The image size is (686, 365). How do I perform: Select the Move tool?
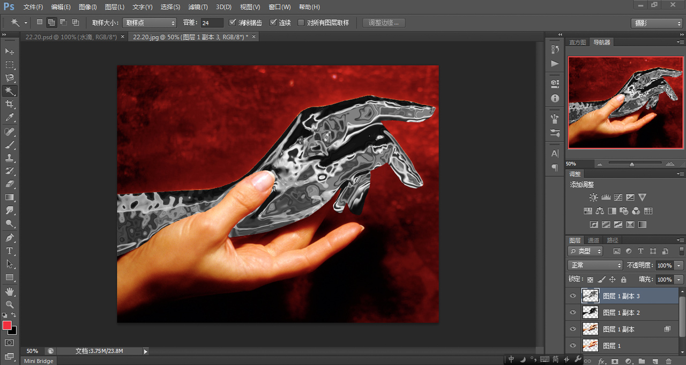(x=10, y=51)
